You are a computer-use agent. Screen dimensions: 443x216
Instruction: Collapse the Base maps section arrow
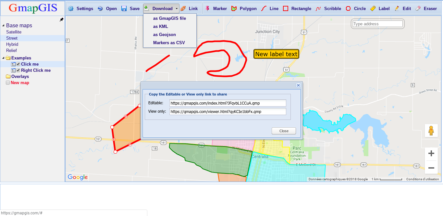[x=3, y=26]
